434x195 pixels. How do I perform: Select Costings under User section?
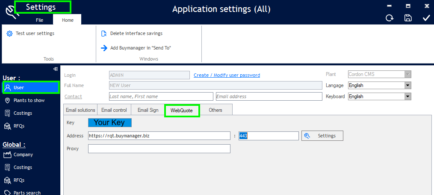pyautogui.click(x=23, y=113)
